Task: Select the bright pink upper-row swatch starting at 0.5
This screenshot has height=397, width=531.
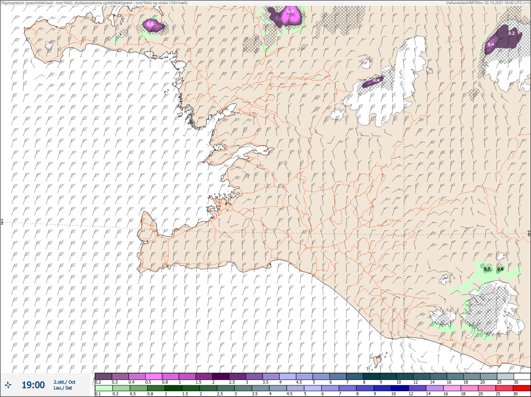Action: click(x=154, y=376)
